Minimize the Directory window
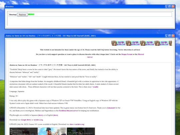 [167, 7]
